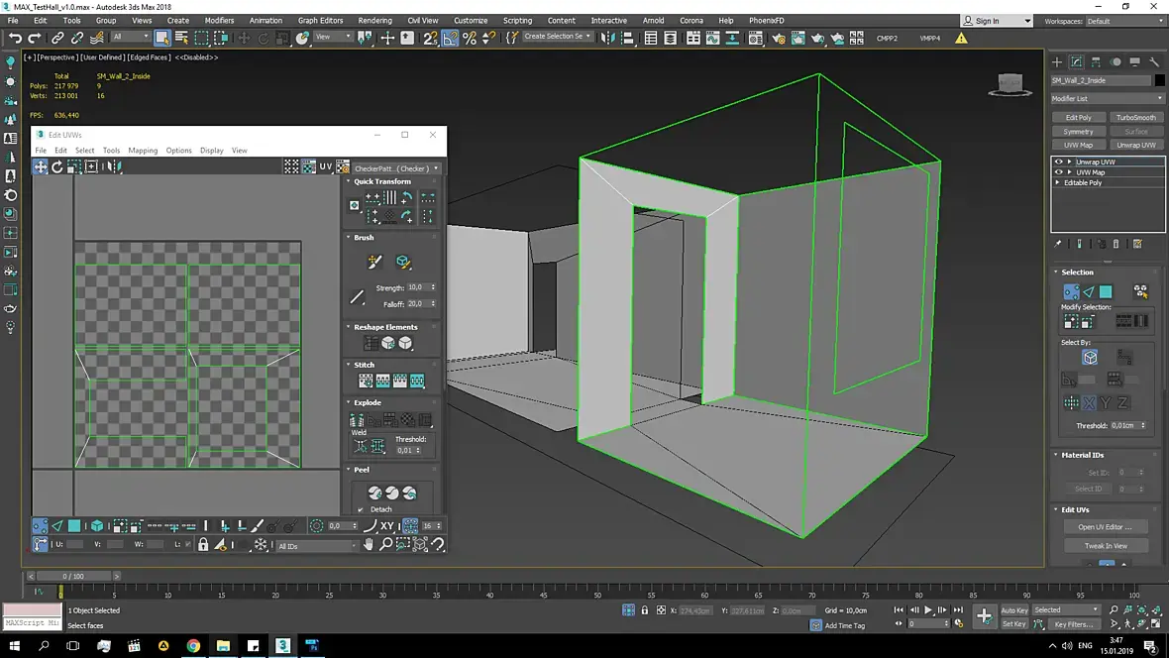Toggle Angle Snap in the main toolbar
Screen dimensions: 1169x658
point(450,38)
